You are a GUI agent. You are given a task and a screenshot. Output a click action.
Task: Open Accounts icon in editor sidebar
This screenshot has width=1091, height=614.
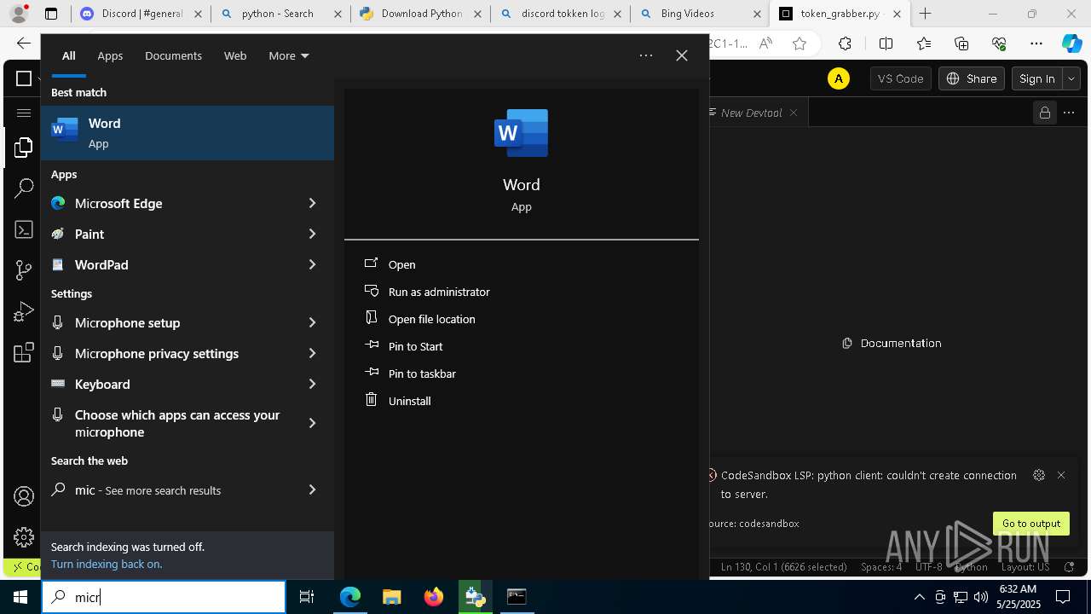(23, 496)
